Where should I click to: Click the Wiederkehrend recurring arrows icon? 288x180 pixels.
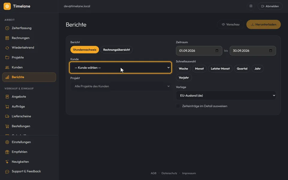7,48
